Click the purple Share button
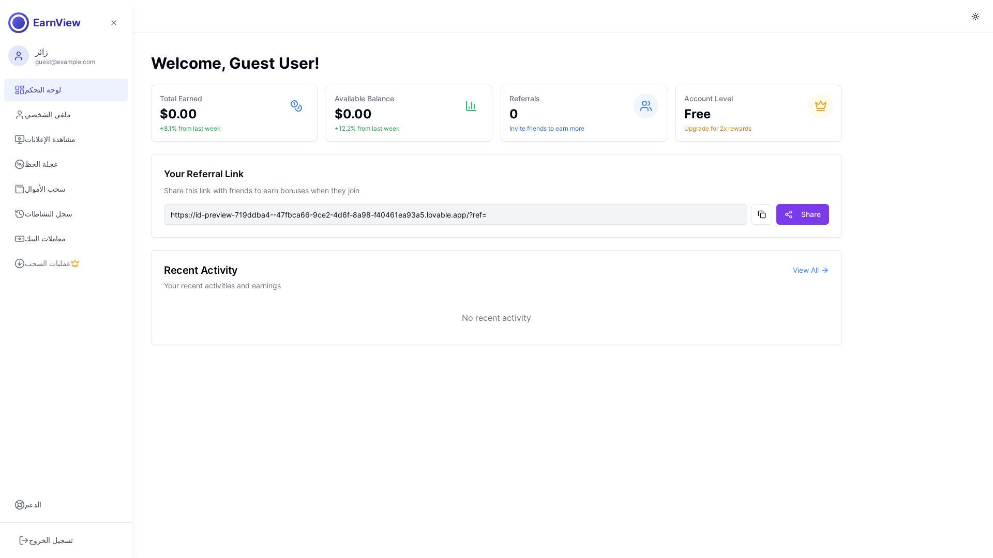 [x=803, y=214]
